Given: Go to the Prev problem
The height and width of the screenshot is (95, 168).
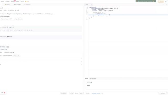Looking at the screenshot, I should pos(71,93).
